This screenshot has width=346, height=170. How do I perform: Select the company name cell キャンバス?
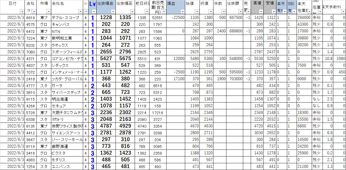67,24
